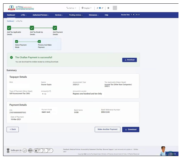Screen dimensions: 183x160
Task: Click the Select Payment Mode step checkmark
Action: (17, 41)
